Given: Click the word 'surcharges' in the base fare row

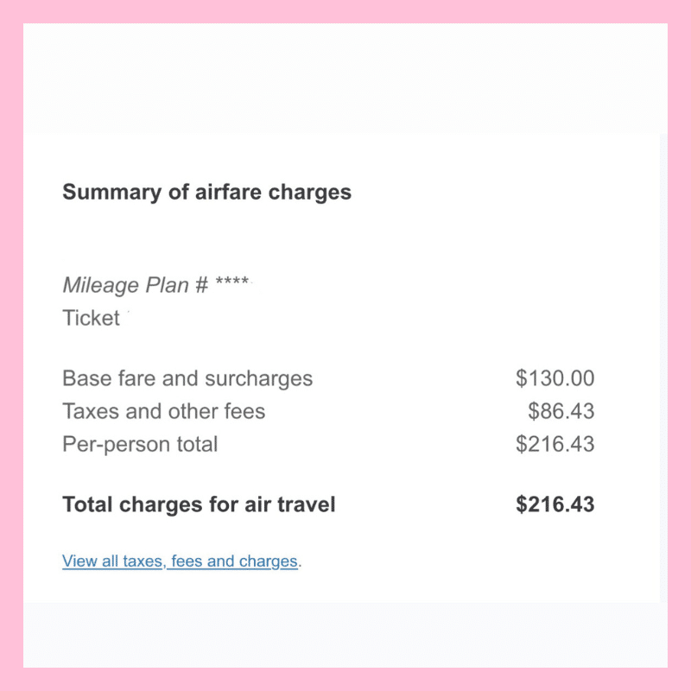Looking at the screenshot, I should 258,378.
